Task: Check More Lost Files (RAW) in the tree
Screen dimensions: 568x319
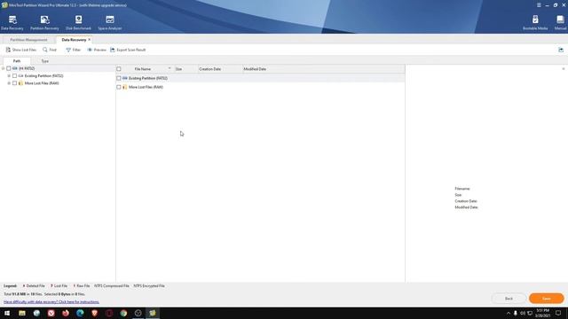Action: point(14,83)
